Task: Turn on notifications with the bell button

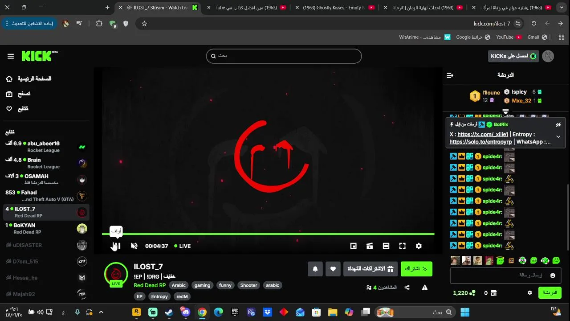Action: [315, 269]
